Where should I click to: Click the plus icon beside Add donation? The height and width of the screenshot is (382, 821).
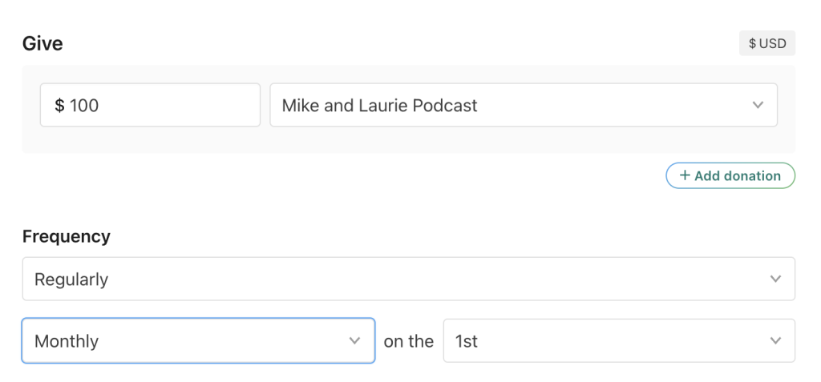click(685, 176)
